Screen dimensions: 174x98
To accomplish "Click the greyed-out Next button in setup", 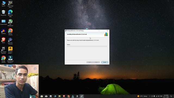I will click(97, 62).
